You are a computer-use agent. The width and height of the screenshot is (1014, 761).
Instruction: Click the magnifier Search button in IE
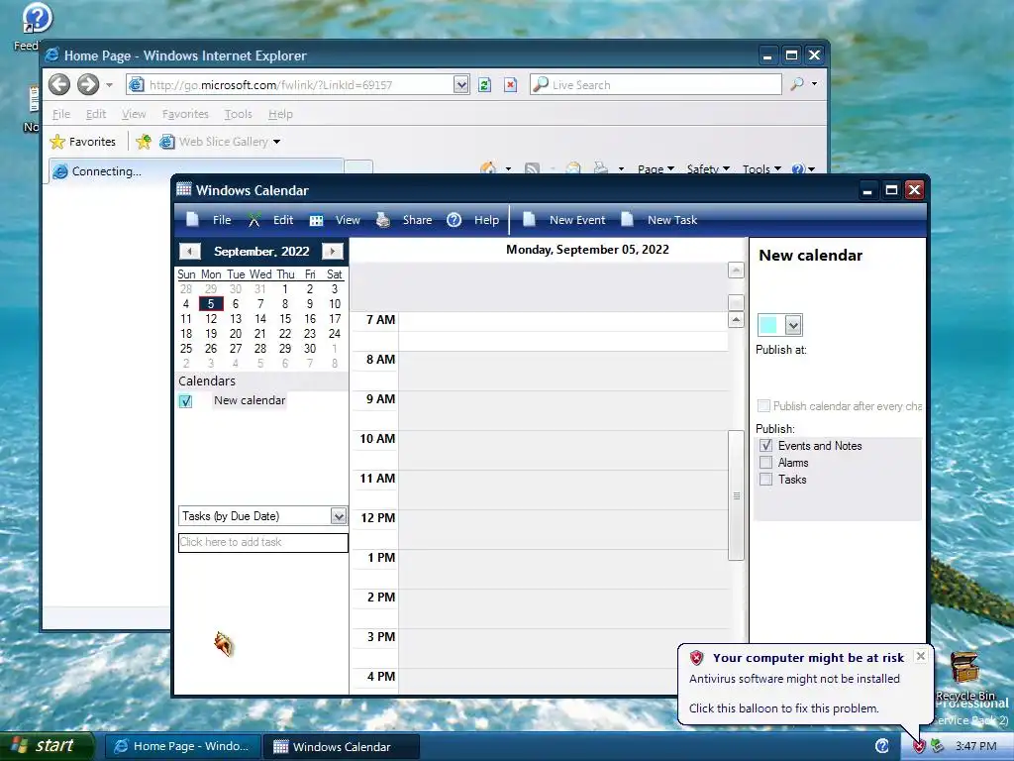tap(797, 84)
